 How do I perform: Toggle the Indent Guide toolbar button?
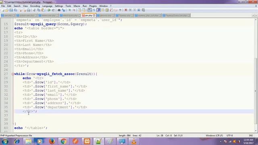click(98, 10)
